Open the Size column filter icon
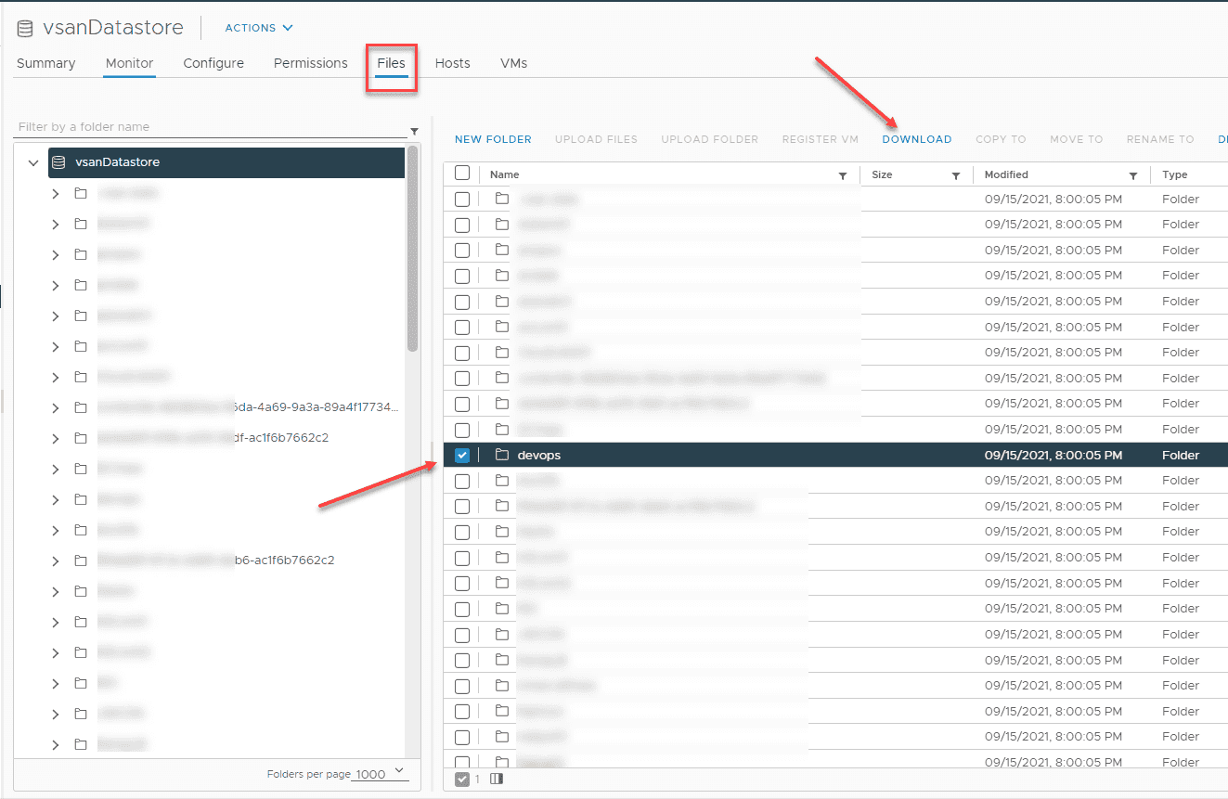Image resolution: width=1228 pixels, height=799 pixels. (955, 176)
